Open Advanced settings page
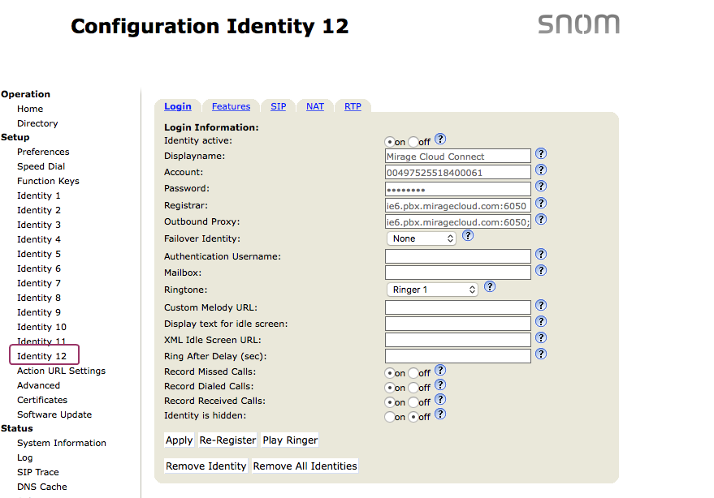 [39, 385]
